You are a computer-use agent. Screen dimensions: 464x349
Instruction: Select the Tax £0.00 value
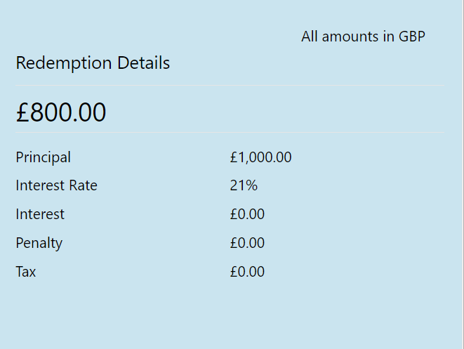click(247, 272)
